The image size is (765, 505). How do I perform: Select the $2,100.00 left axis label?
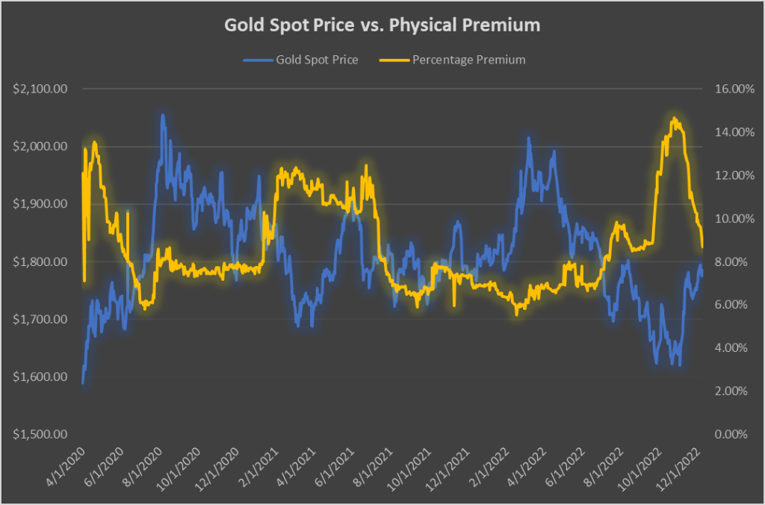tap(42, 89)
